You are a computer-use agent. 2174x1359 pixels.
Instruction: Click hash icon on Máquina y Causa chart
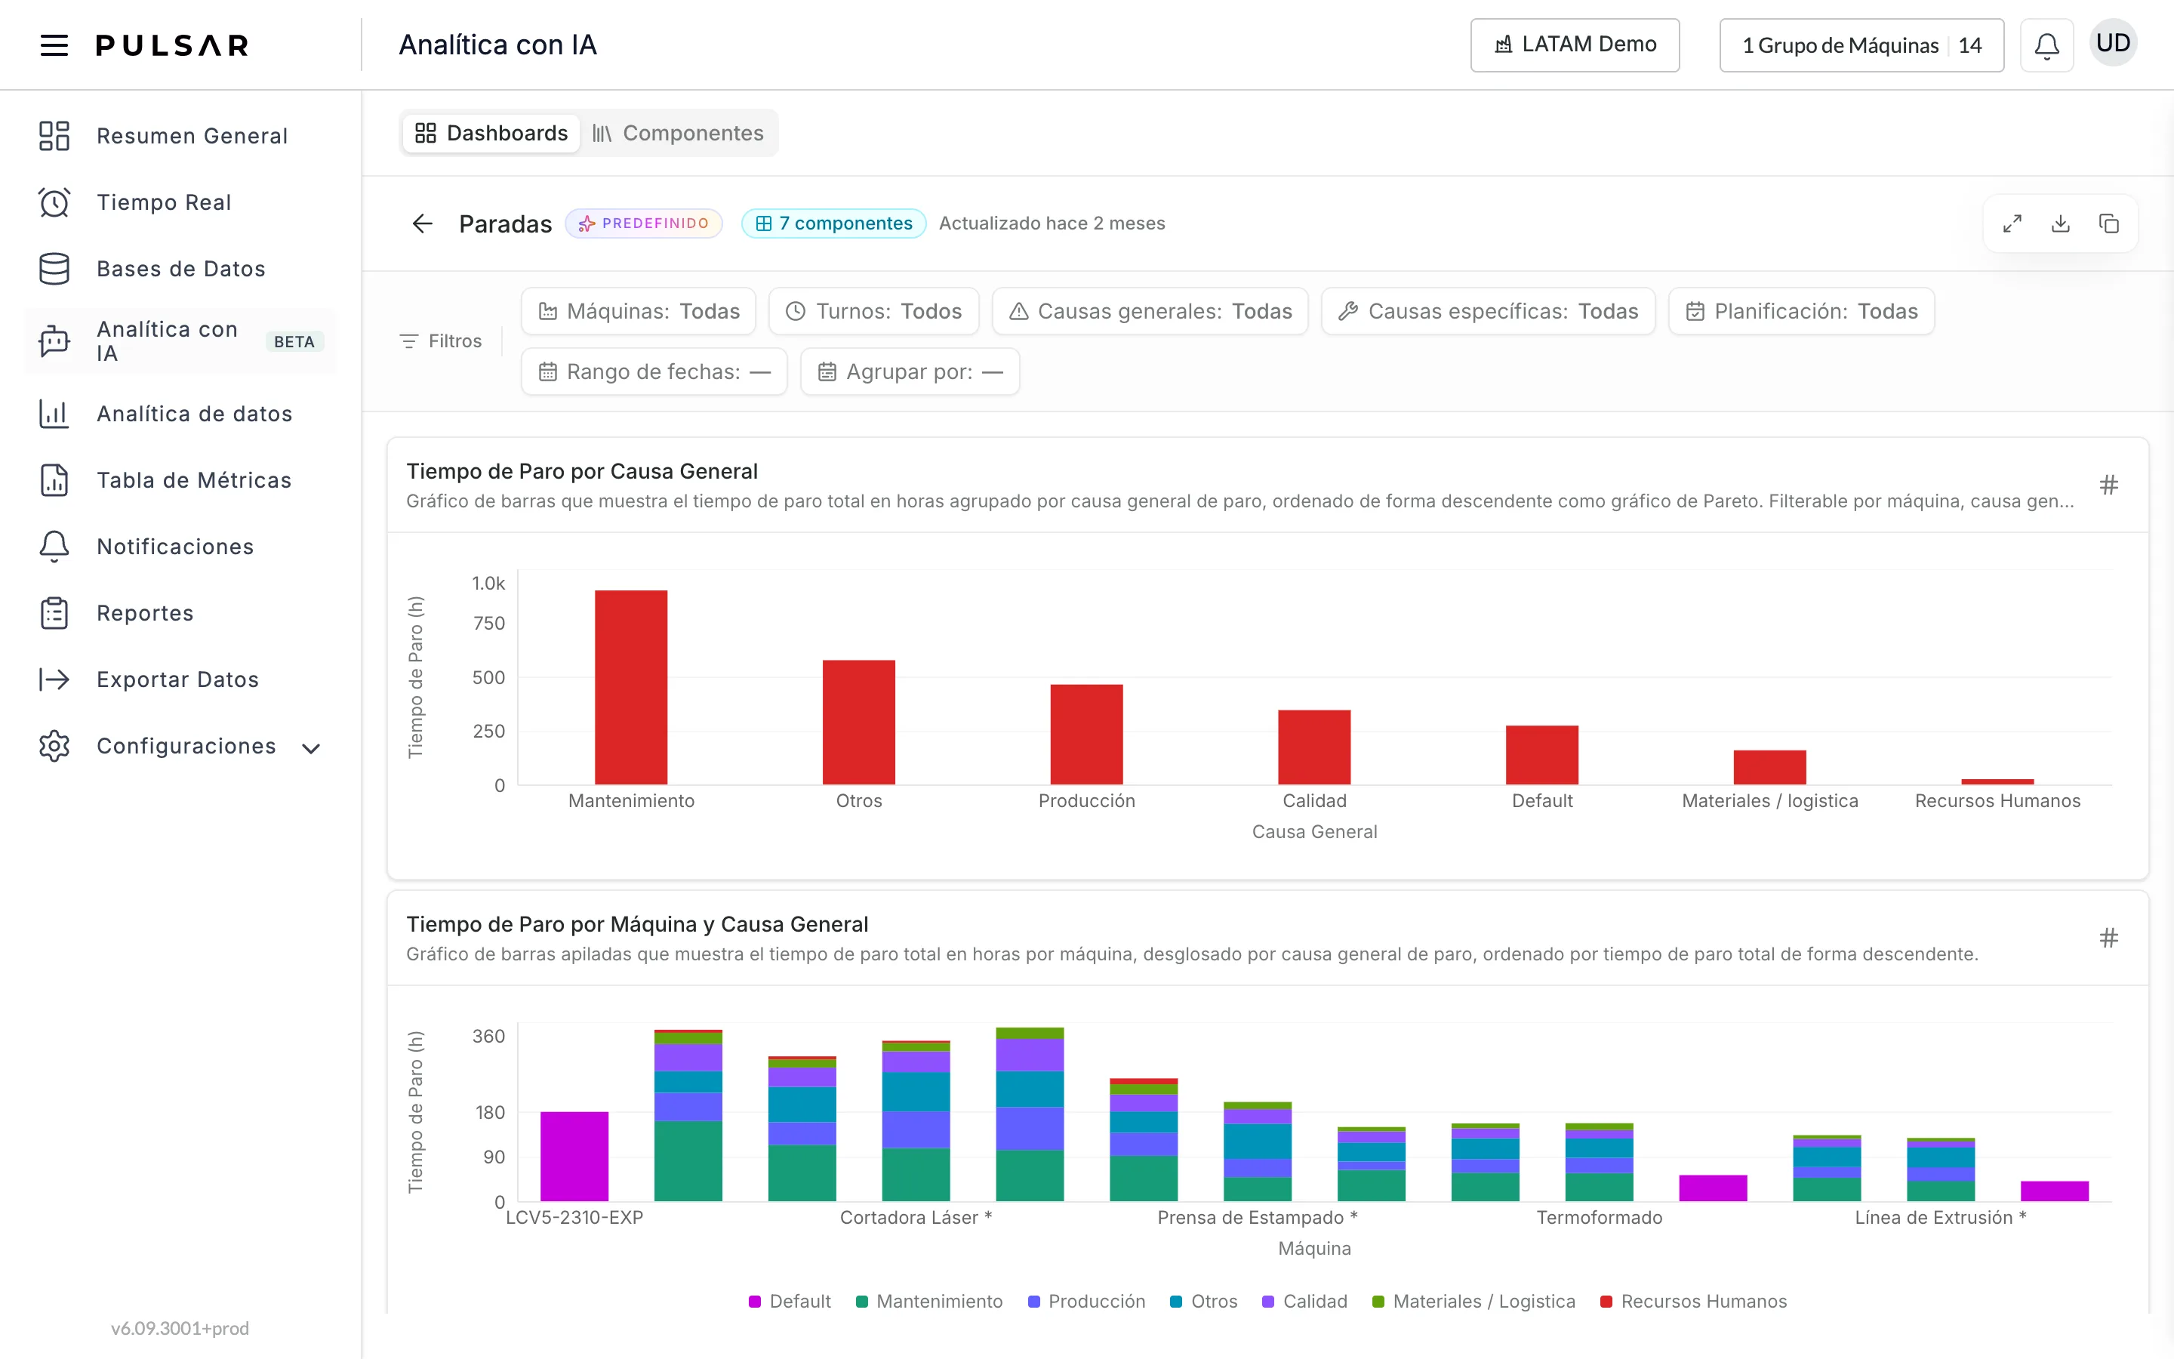2108,938
